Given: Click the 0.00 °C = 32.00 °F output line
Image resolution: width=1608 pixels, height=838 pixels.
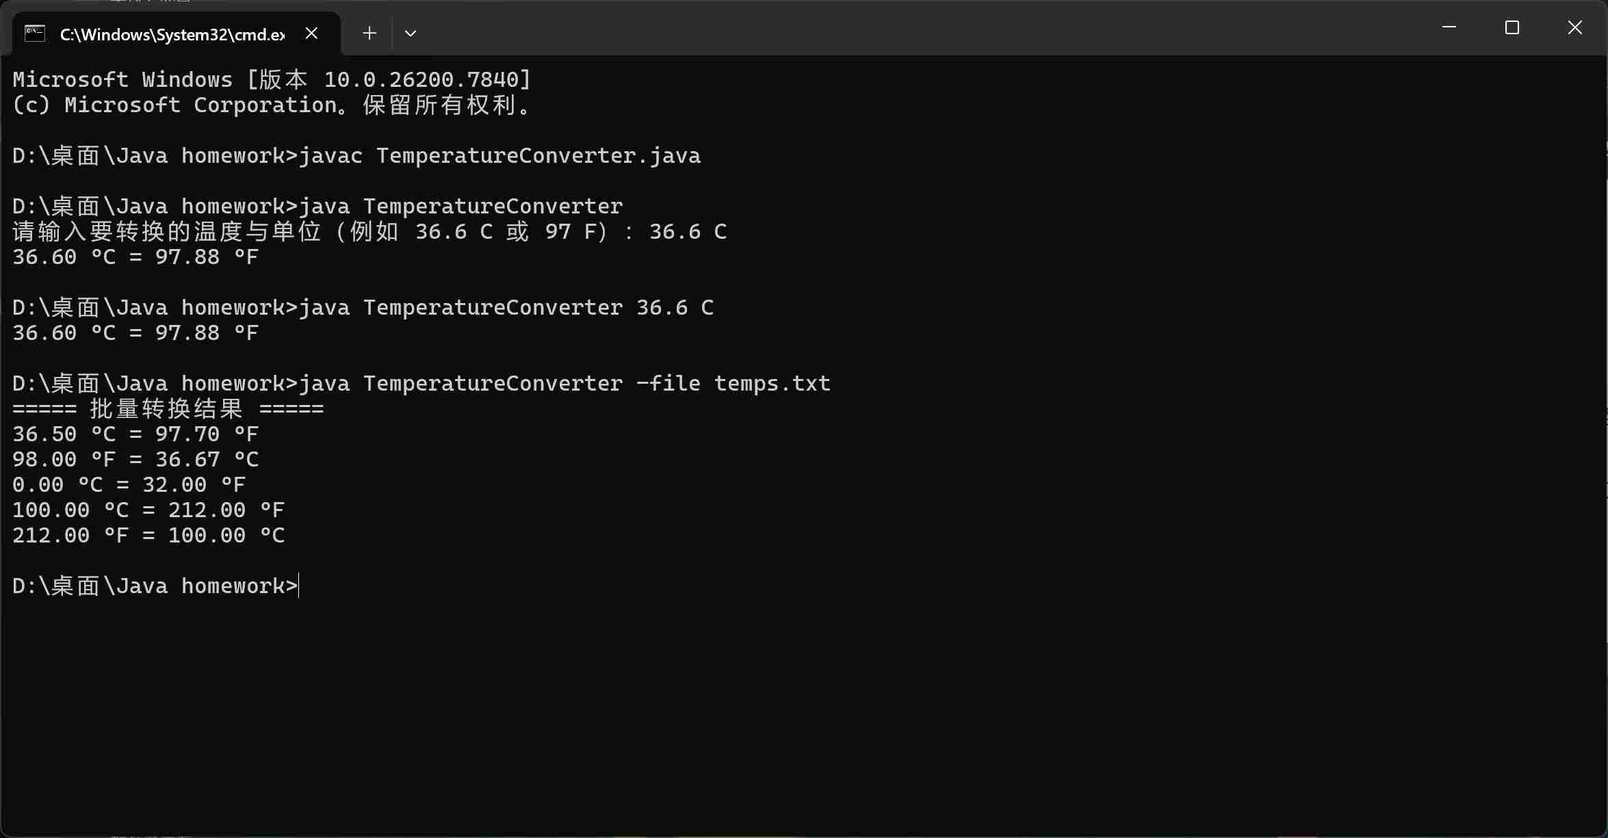Looking at the screenshot, I should 129,485.
